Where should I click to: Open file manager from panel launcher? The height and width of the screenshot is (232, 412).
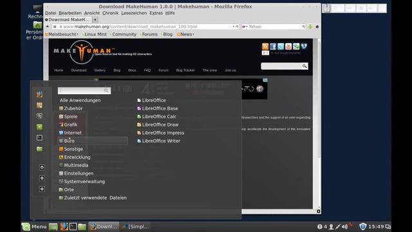82,226
